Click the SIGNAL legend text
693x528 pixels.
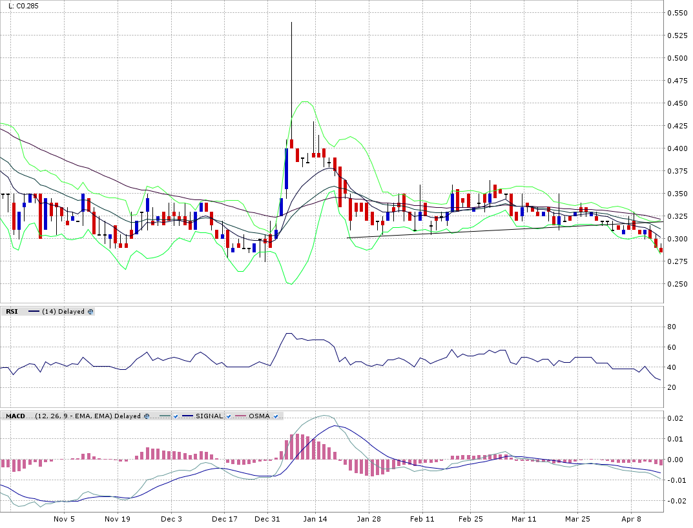click(x=209, y=416)
